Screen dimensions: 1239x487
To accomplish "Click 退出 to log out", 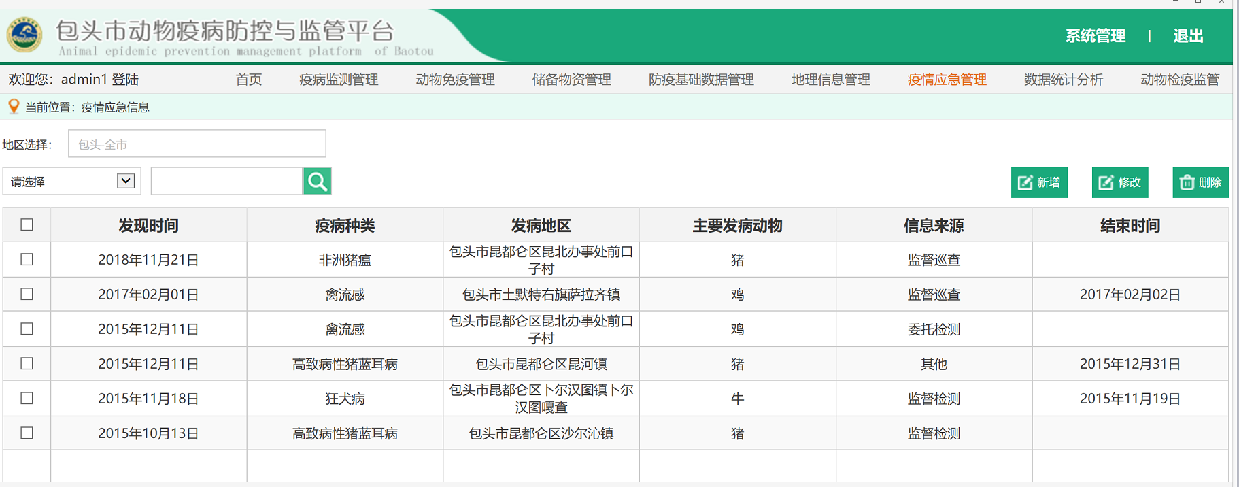I will coord(1188,36).
